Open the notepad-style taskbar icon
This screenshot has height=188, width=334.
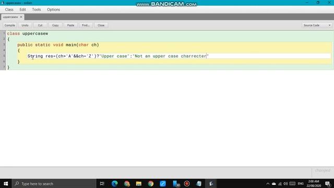click(x=199, y=183)
